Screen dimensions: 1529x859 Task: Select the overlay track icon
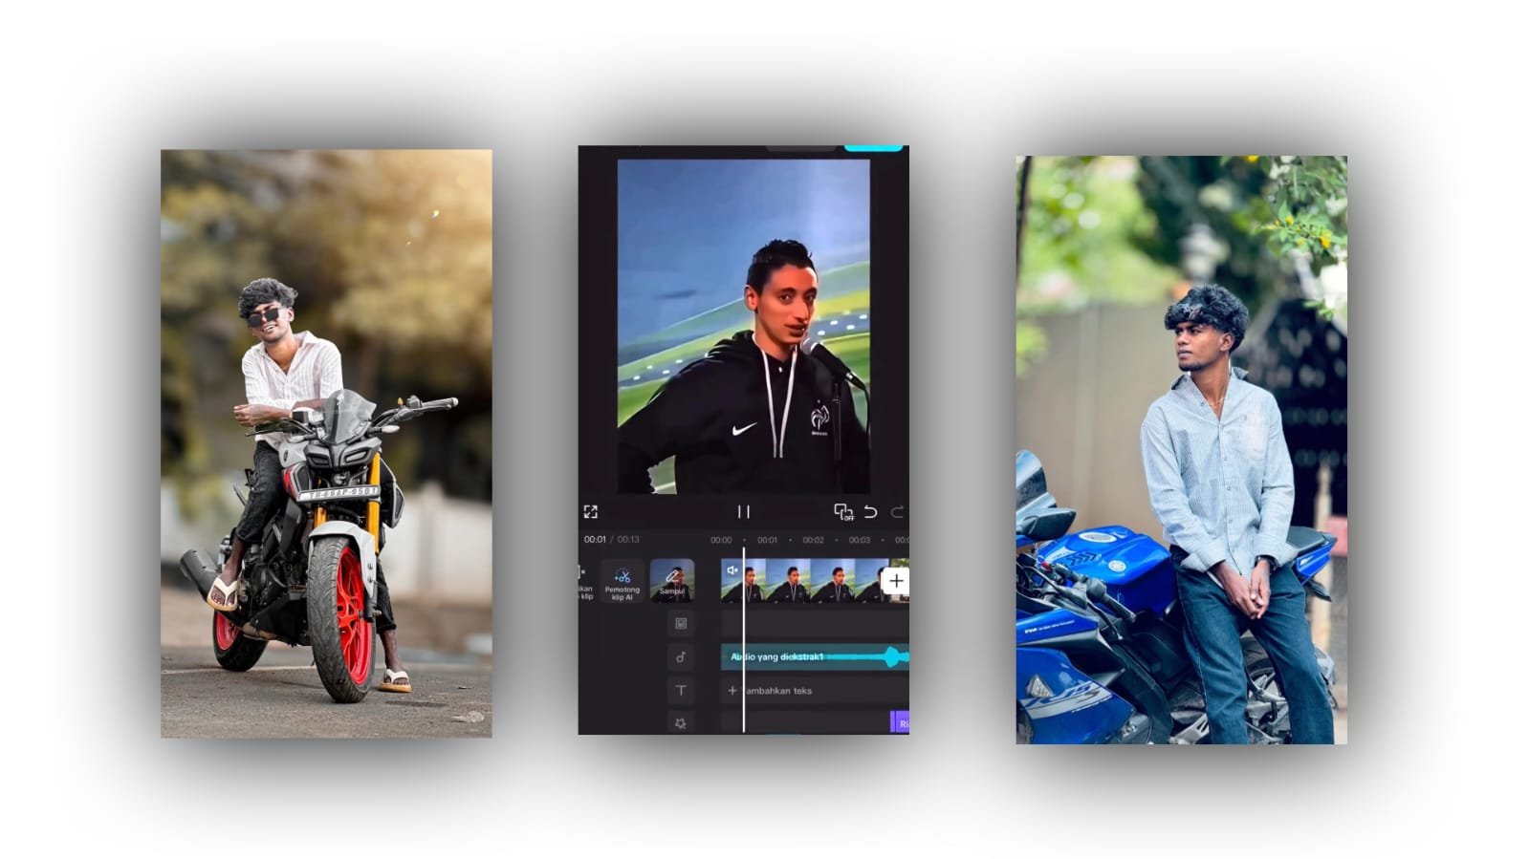pos(681,624)
